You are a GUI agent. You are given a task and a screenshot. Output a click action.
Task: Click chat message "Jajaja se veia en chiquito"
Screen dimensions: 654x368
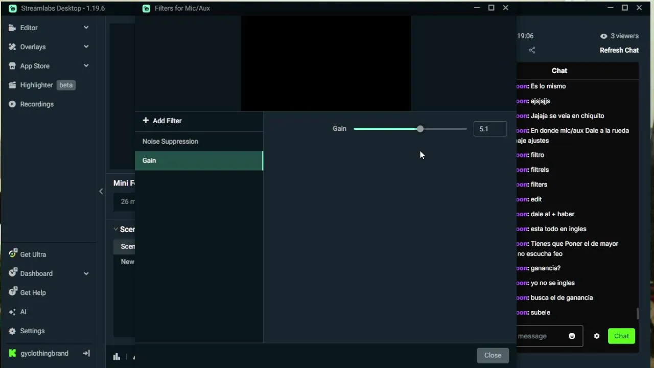click(x=567, y=116)
